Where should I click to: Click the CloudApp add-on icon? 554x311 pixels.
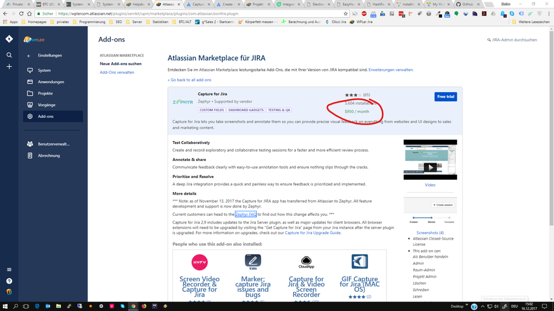point(306,262)
